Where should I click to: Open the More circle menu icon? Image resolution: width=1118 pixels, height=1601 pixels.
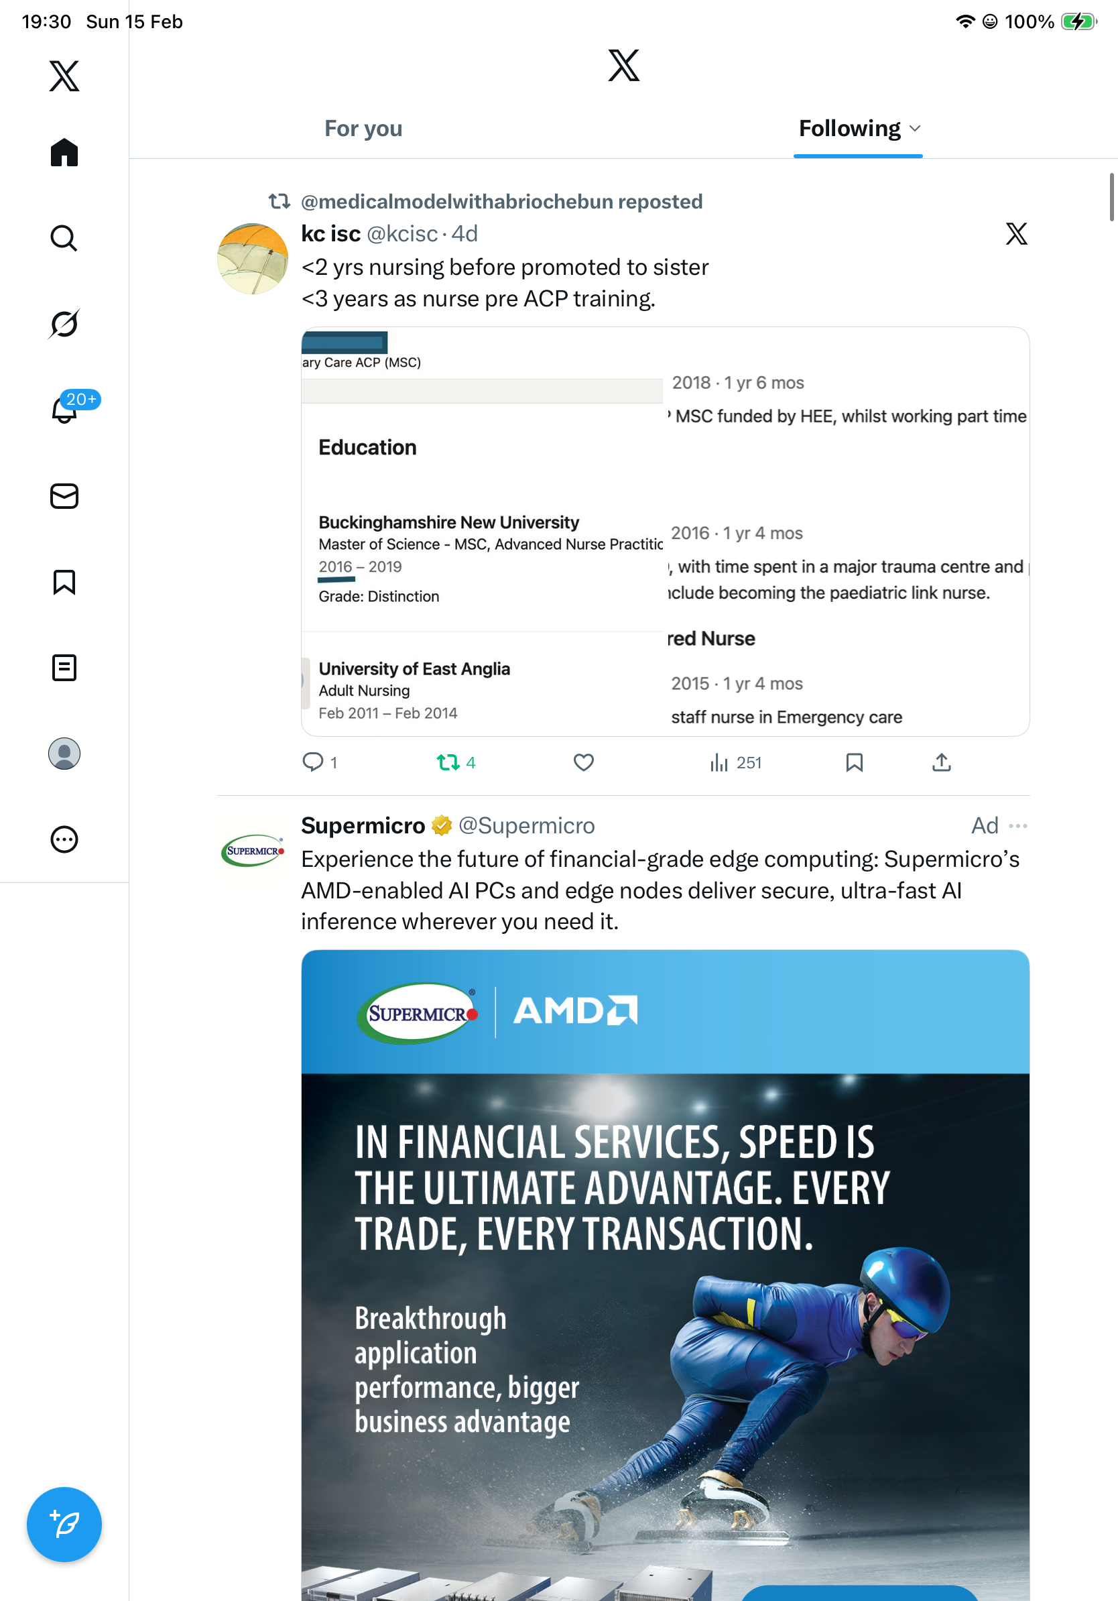64,839
